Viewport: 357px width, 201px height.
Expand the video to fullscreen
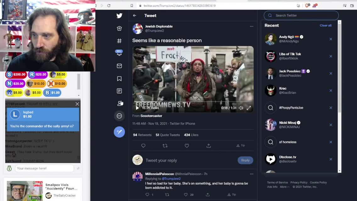(249, 108)
